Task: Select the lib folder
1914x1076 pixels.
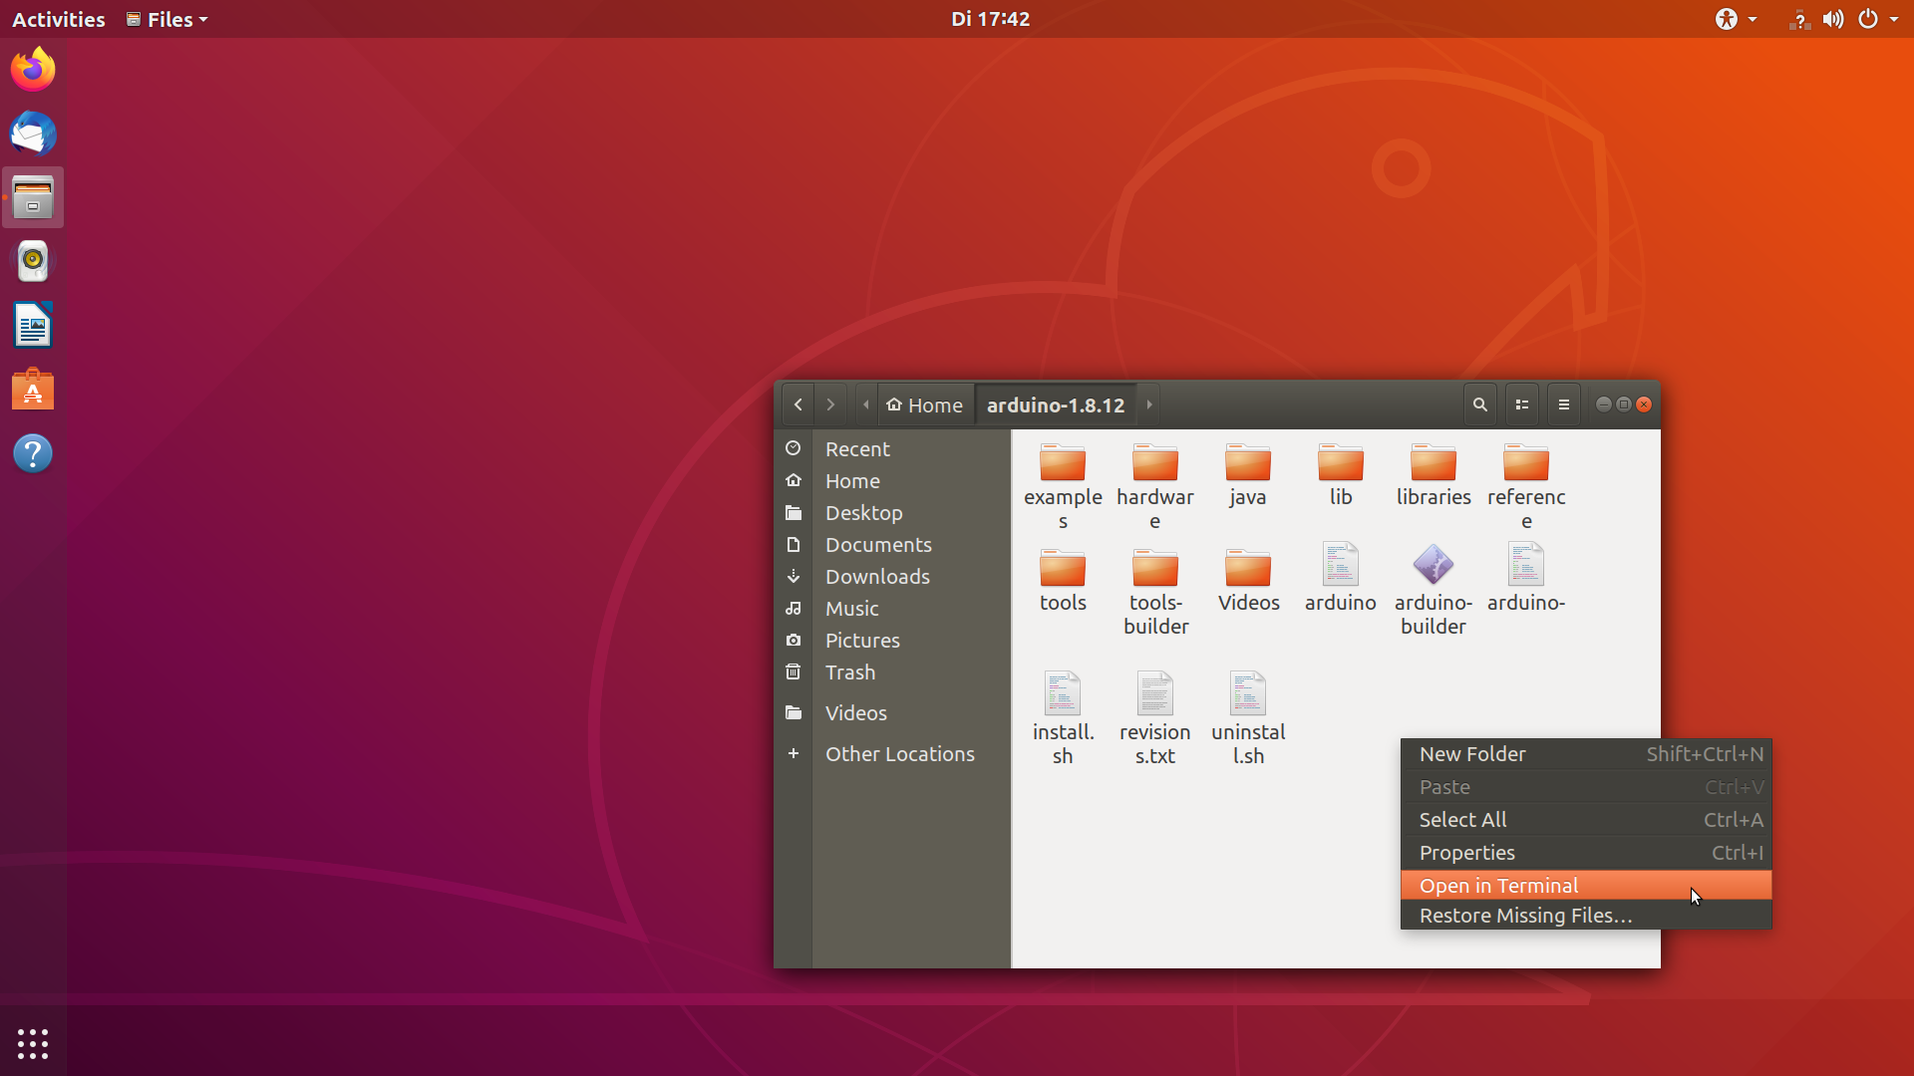Action: coord(1341,476)
